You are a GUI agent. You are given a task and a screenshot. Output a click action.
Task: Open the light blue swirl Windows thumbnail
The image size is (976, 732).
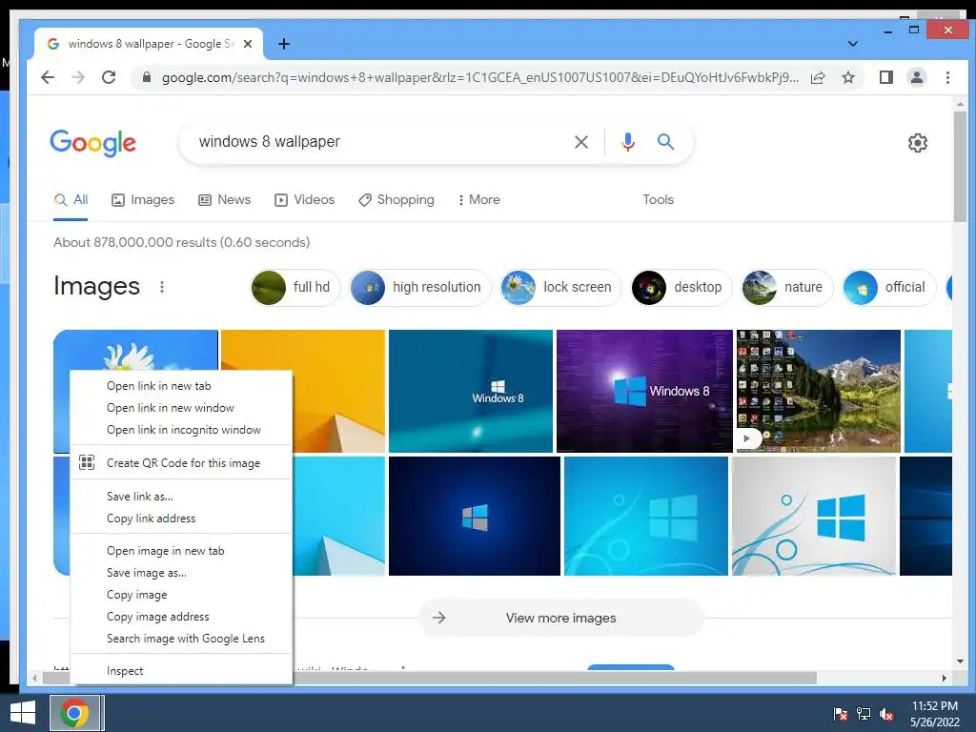(x=646, y=516)
